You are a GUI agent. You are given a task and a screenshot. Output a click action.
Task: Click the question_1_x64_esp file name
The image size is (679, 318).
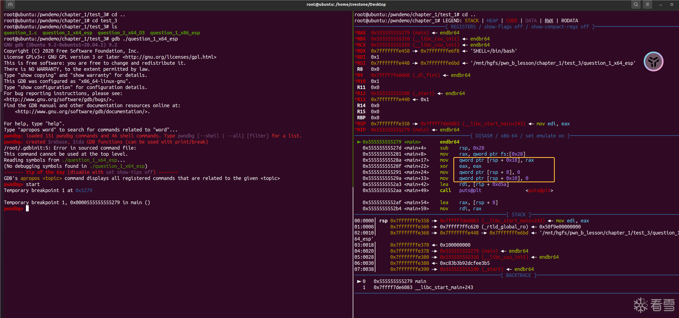tap(67, 33)
